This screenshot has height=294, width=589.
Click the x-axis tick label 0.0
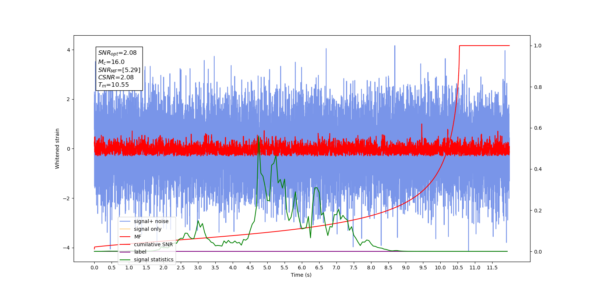point(94,268)
